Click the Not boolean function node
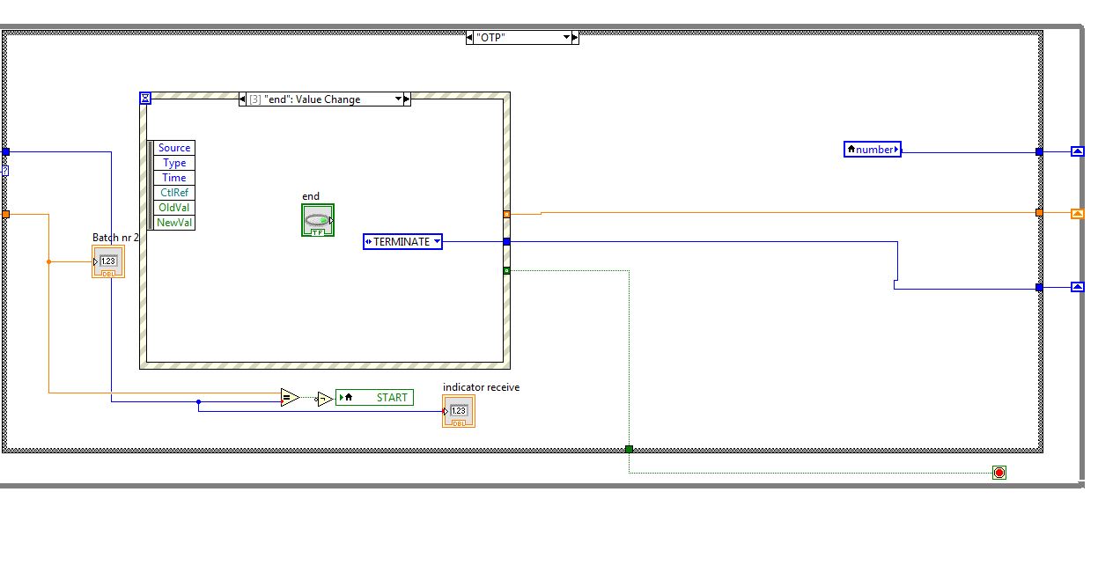Screen dimensions: 1098x573 (324, 399)
